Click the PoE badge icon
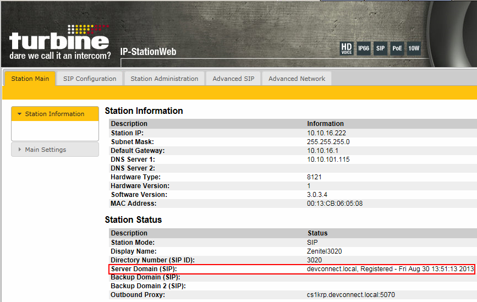 397,48
